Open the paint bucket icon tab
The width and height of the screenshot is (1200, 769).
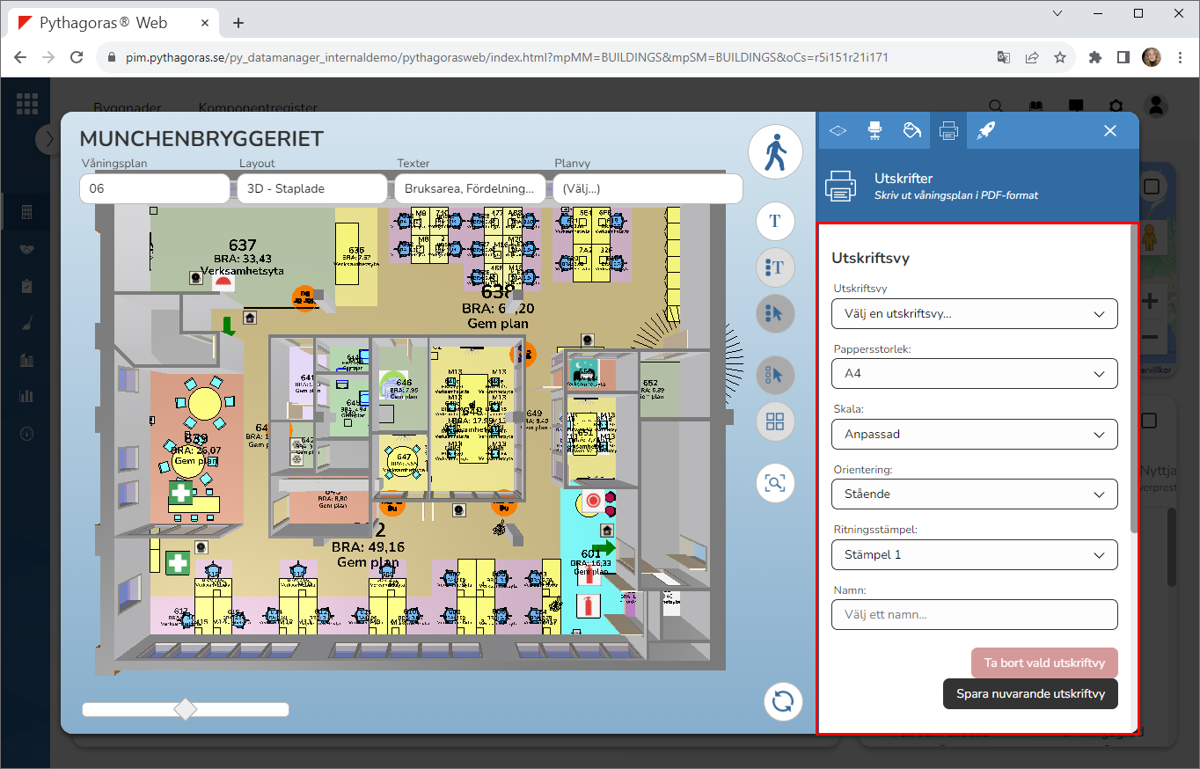(x=911, y=131)
